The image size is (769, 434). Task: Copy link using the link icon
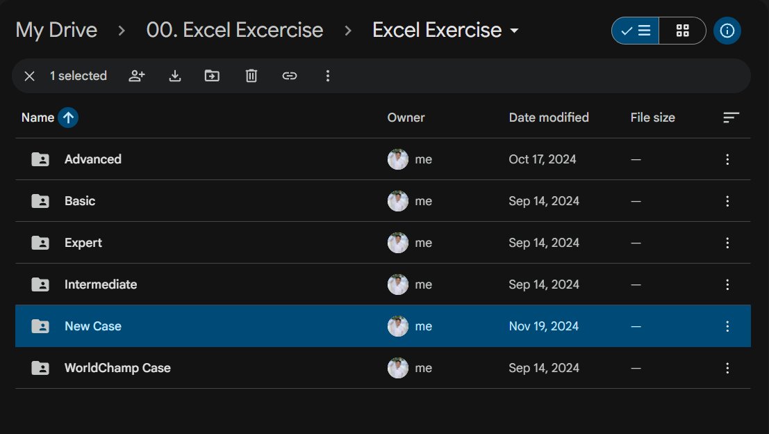[290, 76]
